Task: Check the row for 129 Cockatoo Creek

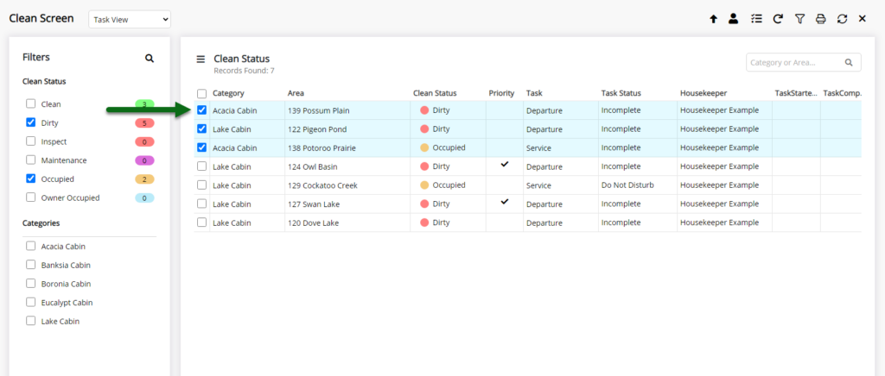Action: [202, 185]
